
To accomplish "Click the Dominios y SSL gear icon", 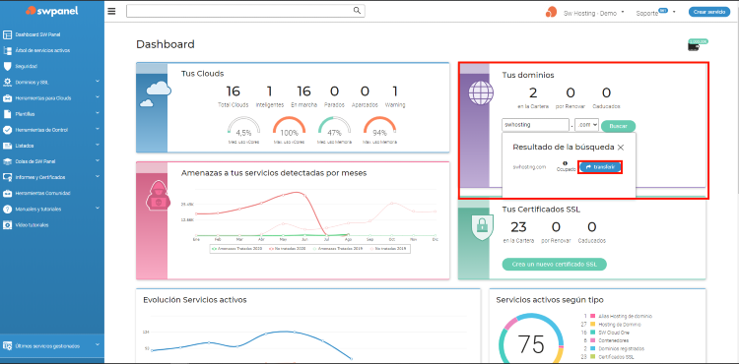I will (x=7, y=83).
